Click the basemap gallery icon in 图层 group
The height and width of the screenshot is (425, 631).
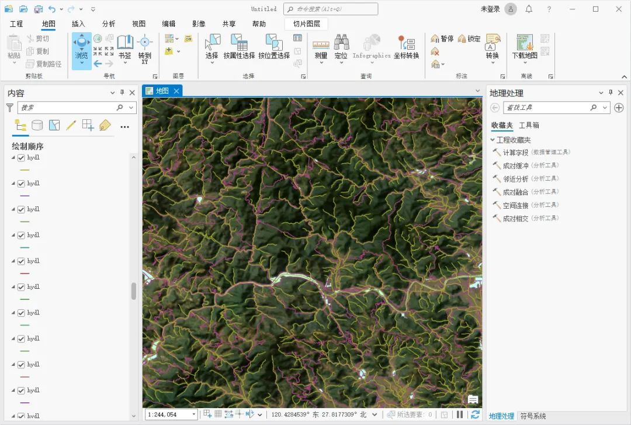169,38
